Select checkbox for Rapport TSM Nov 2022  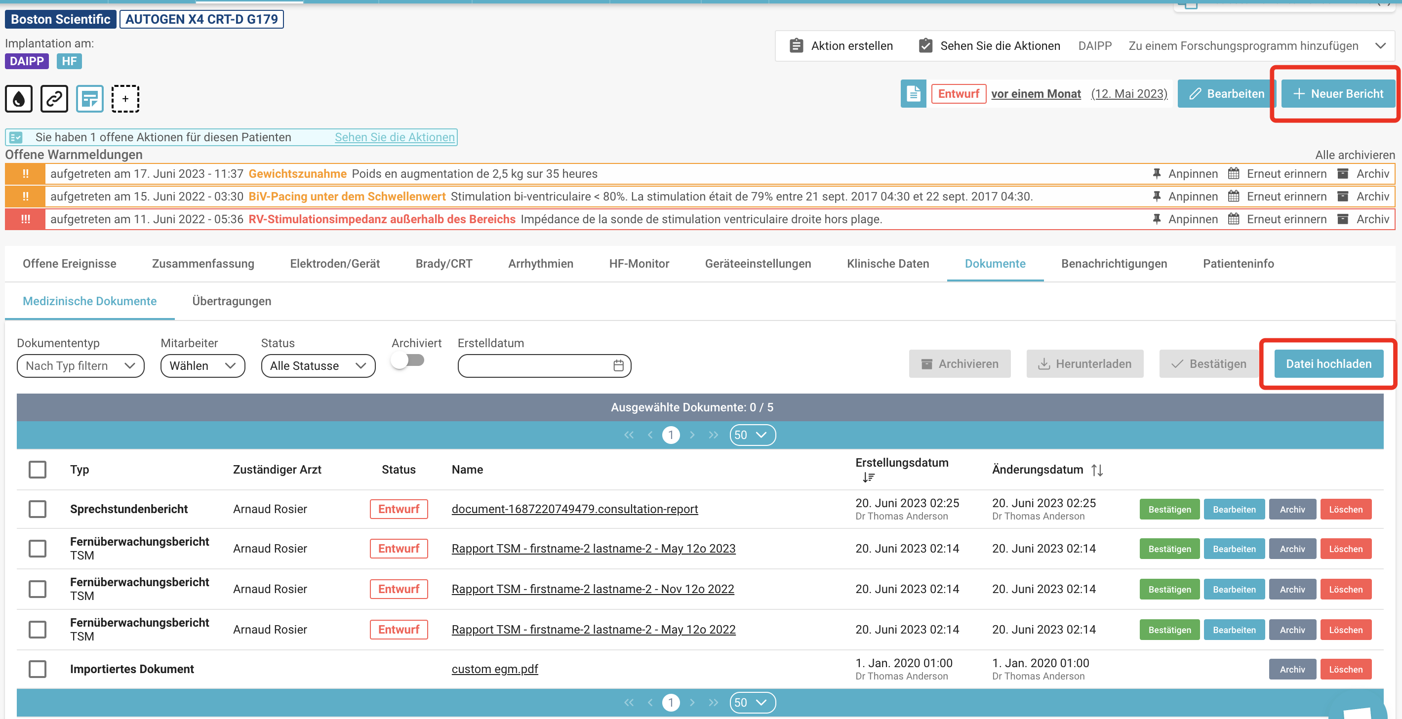click(x=38, y=589)
